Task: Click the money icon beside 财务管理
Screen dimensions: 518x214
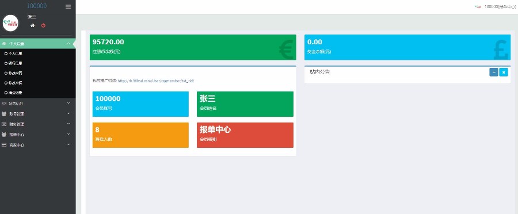Action: coord(4,124)
